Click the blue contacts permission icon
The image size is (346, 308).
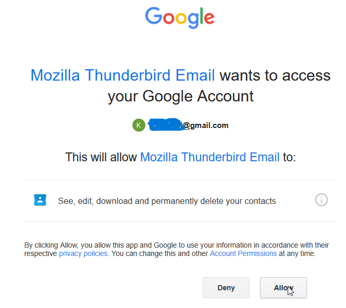click(40, 200)
